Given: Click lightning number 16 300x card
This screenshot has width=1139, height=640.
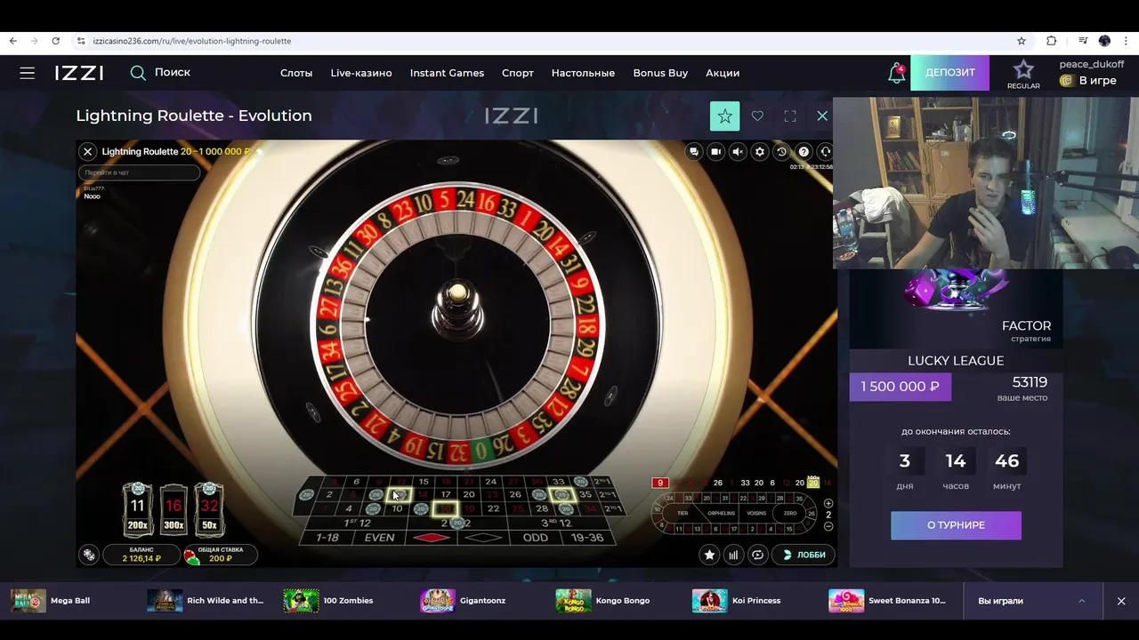Looking at the screenshot, I should click(174, 509).
